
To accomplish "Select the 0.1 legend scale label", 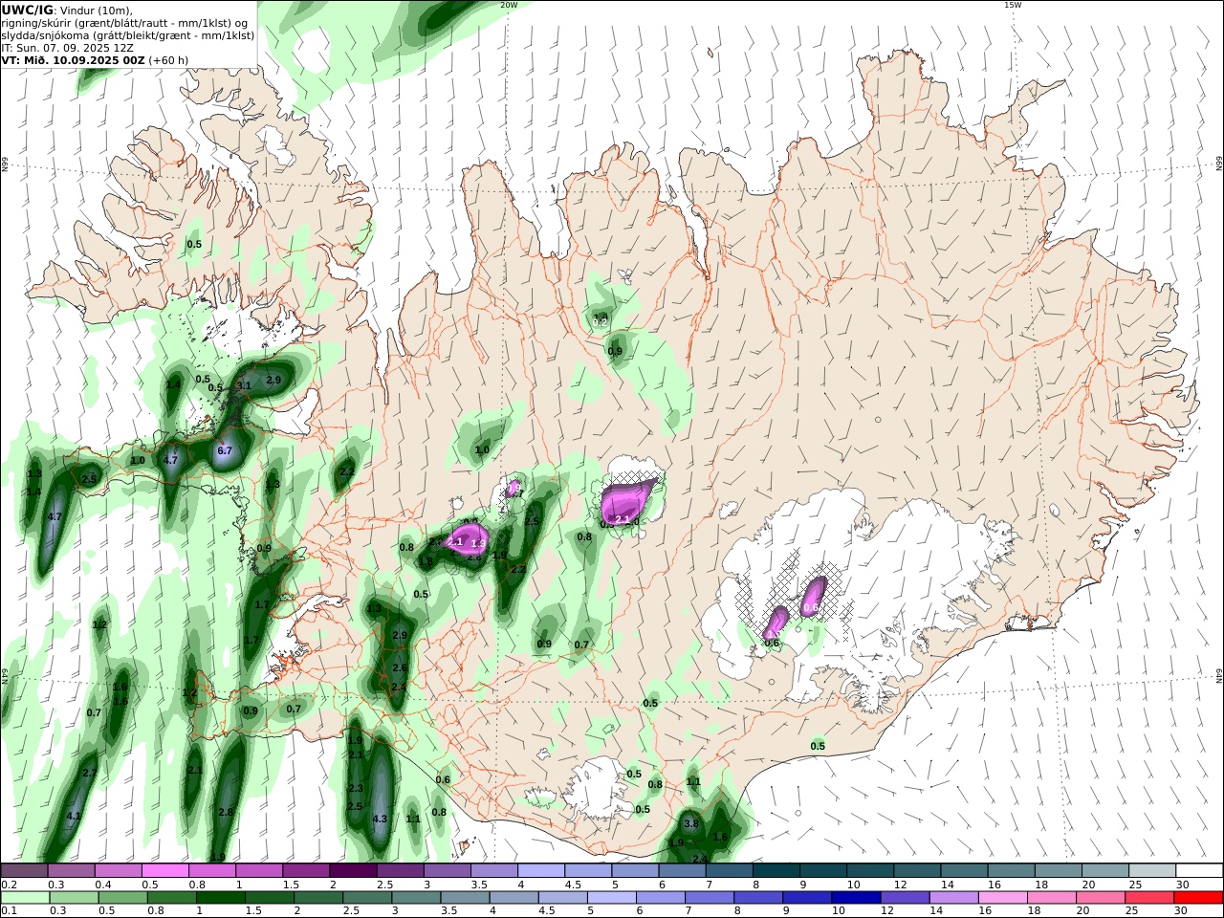I will (x=8, y=910).
